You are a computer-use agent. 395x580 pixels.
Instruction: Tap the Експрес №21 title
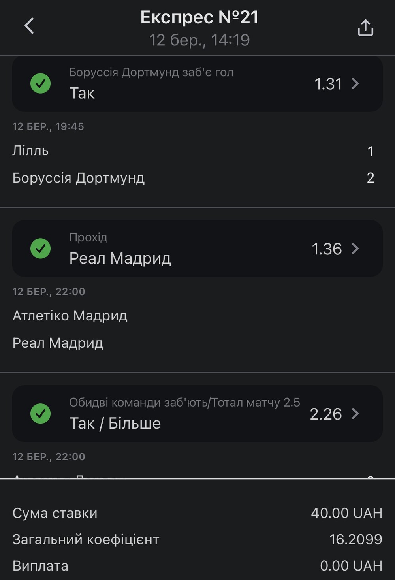pos(199,17)
